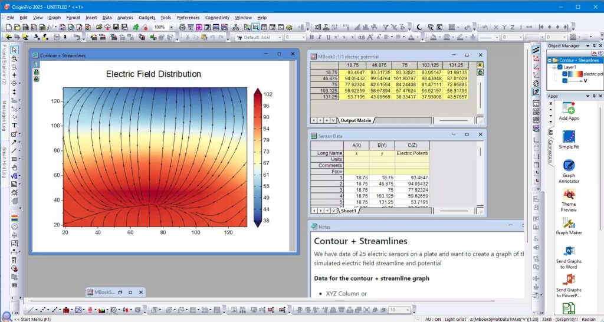The image size is (604, 322).
Task: Click the Zoom-in magnifier tool
Action: [14, 58]
